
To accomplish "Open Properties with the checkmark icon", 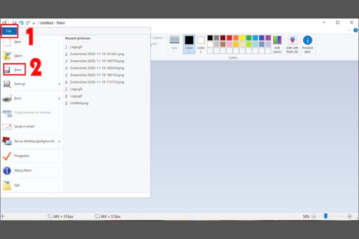I will click(32, 156).
